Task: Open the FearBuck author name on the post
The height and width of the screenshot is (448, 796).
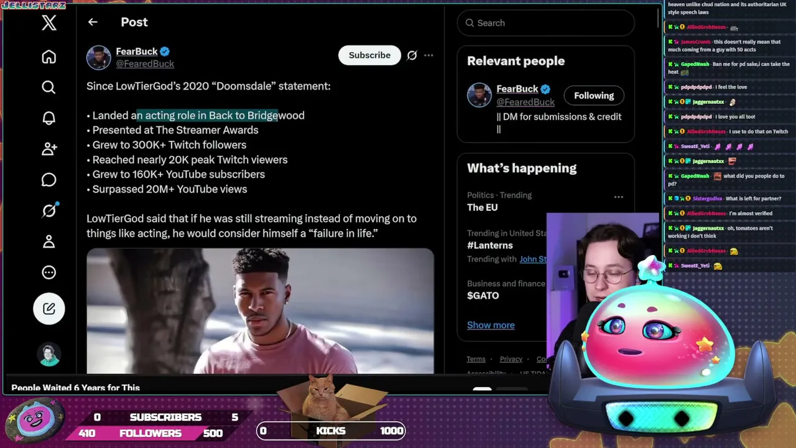Action: tap(136, 52)
